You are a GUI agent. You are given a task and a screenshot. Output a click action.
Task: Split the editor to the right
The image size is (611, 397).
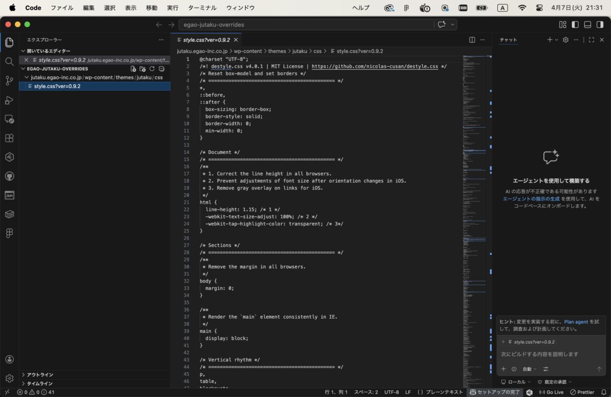click(472, 40)
